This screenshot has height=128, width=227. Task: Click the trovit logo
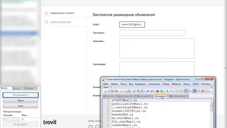pyautogui.click(x=50, y=122)
